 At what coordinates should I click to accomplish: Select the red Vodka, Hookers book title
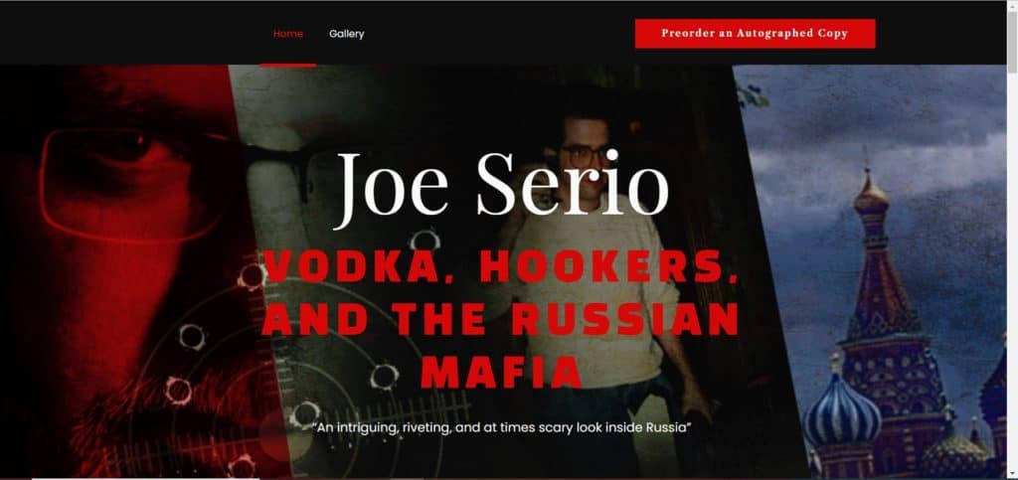pyautogui.click(x=501, y=320)
